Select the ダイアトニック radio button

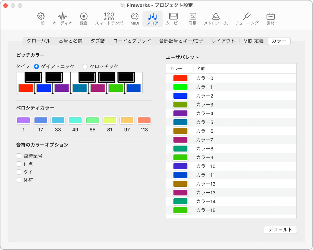(36, 66)
